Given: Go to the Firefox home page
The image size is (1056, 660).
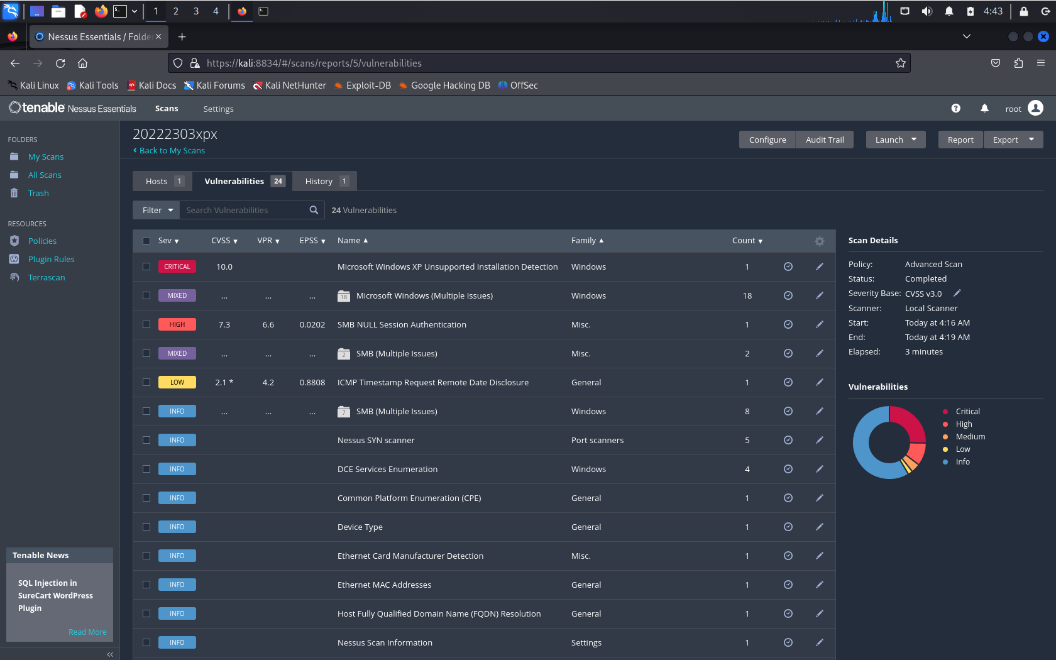Looking at the screenshot, I should pos(82,63).
